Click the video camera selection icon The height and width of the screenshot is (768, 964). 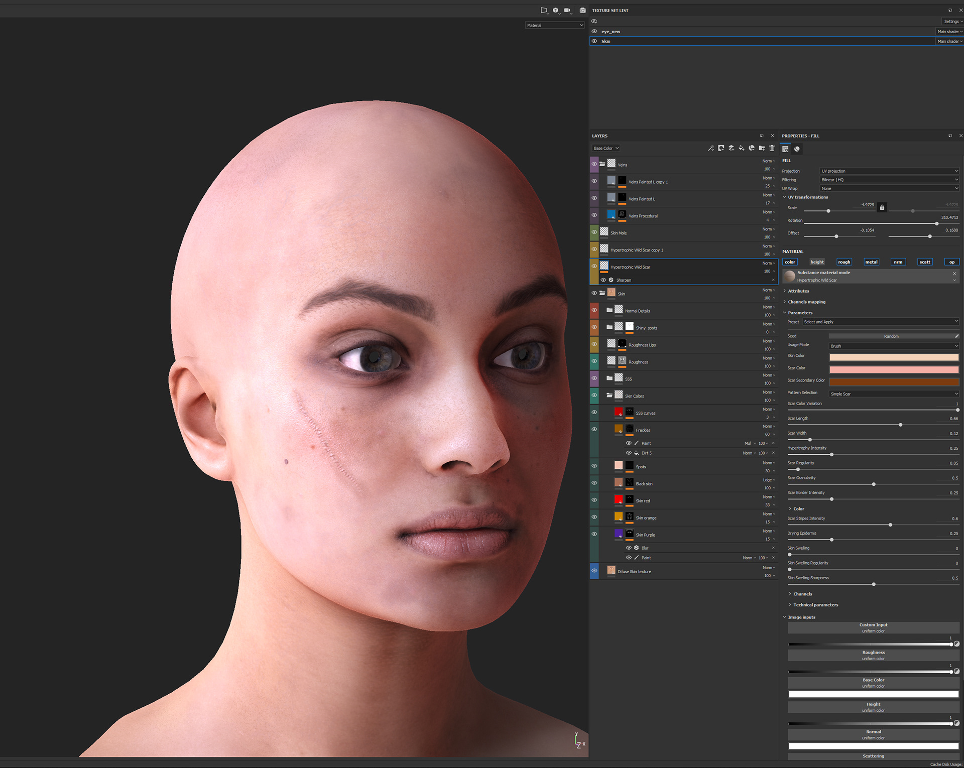(567, 10)
